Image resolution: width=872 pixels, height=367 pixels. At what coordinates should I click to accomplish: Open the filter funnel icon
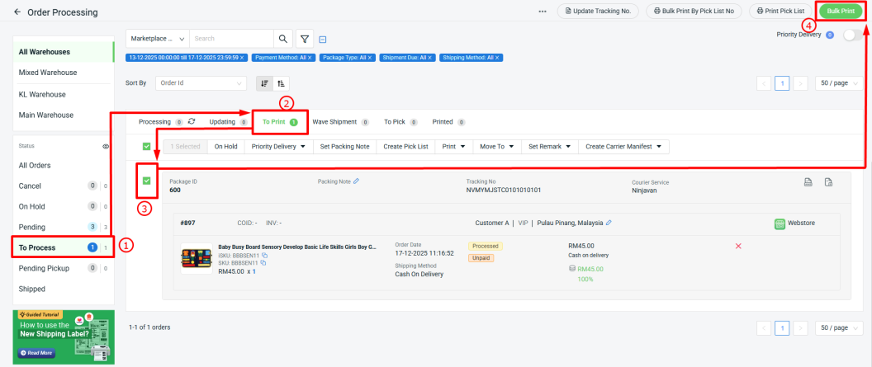coord(305,39)
